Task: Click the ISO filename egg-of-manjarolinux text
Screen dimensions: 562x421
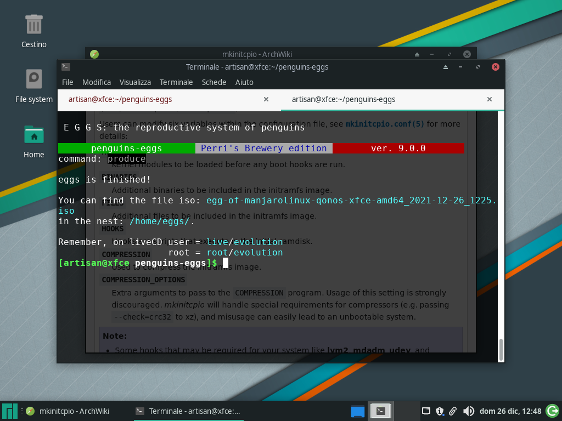Action: [351, 201]
